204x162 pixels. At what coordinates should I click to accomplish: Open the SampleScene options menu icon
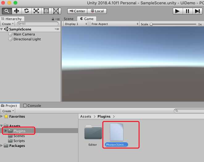tap(57, 29)
